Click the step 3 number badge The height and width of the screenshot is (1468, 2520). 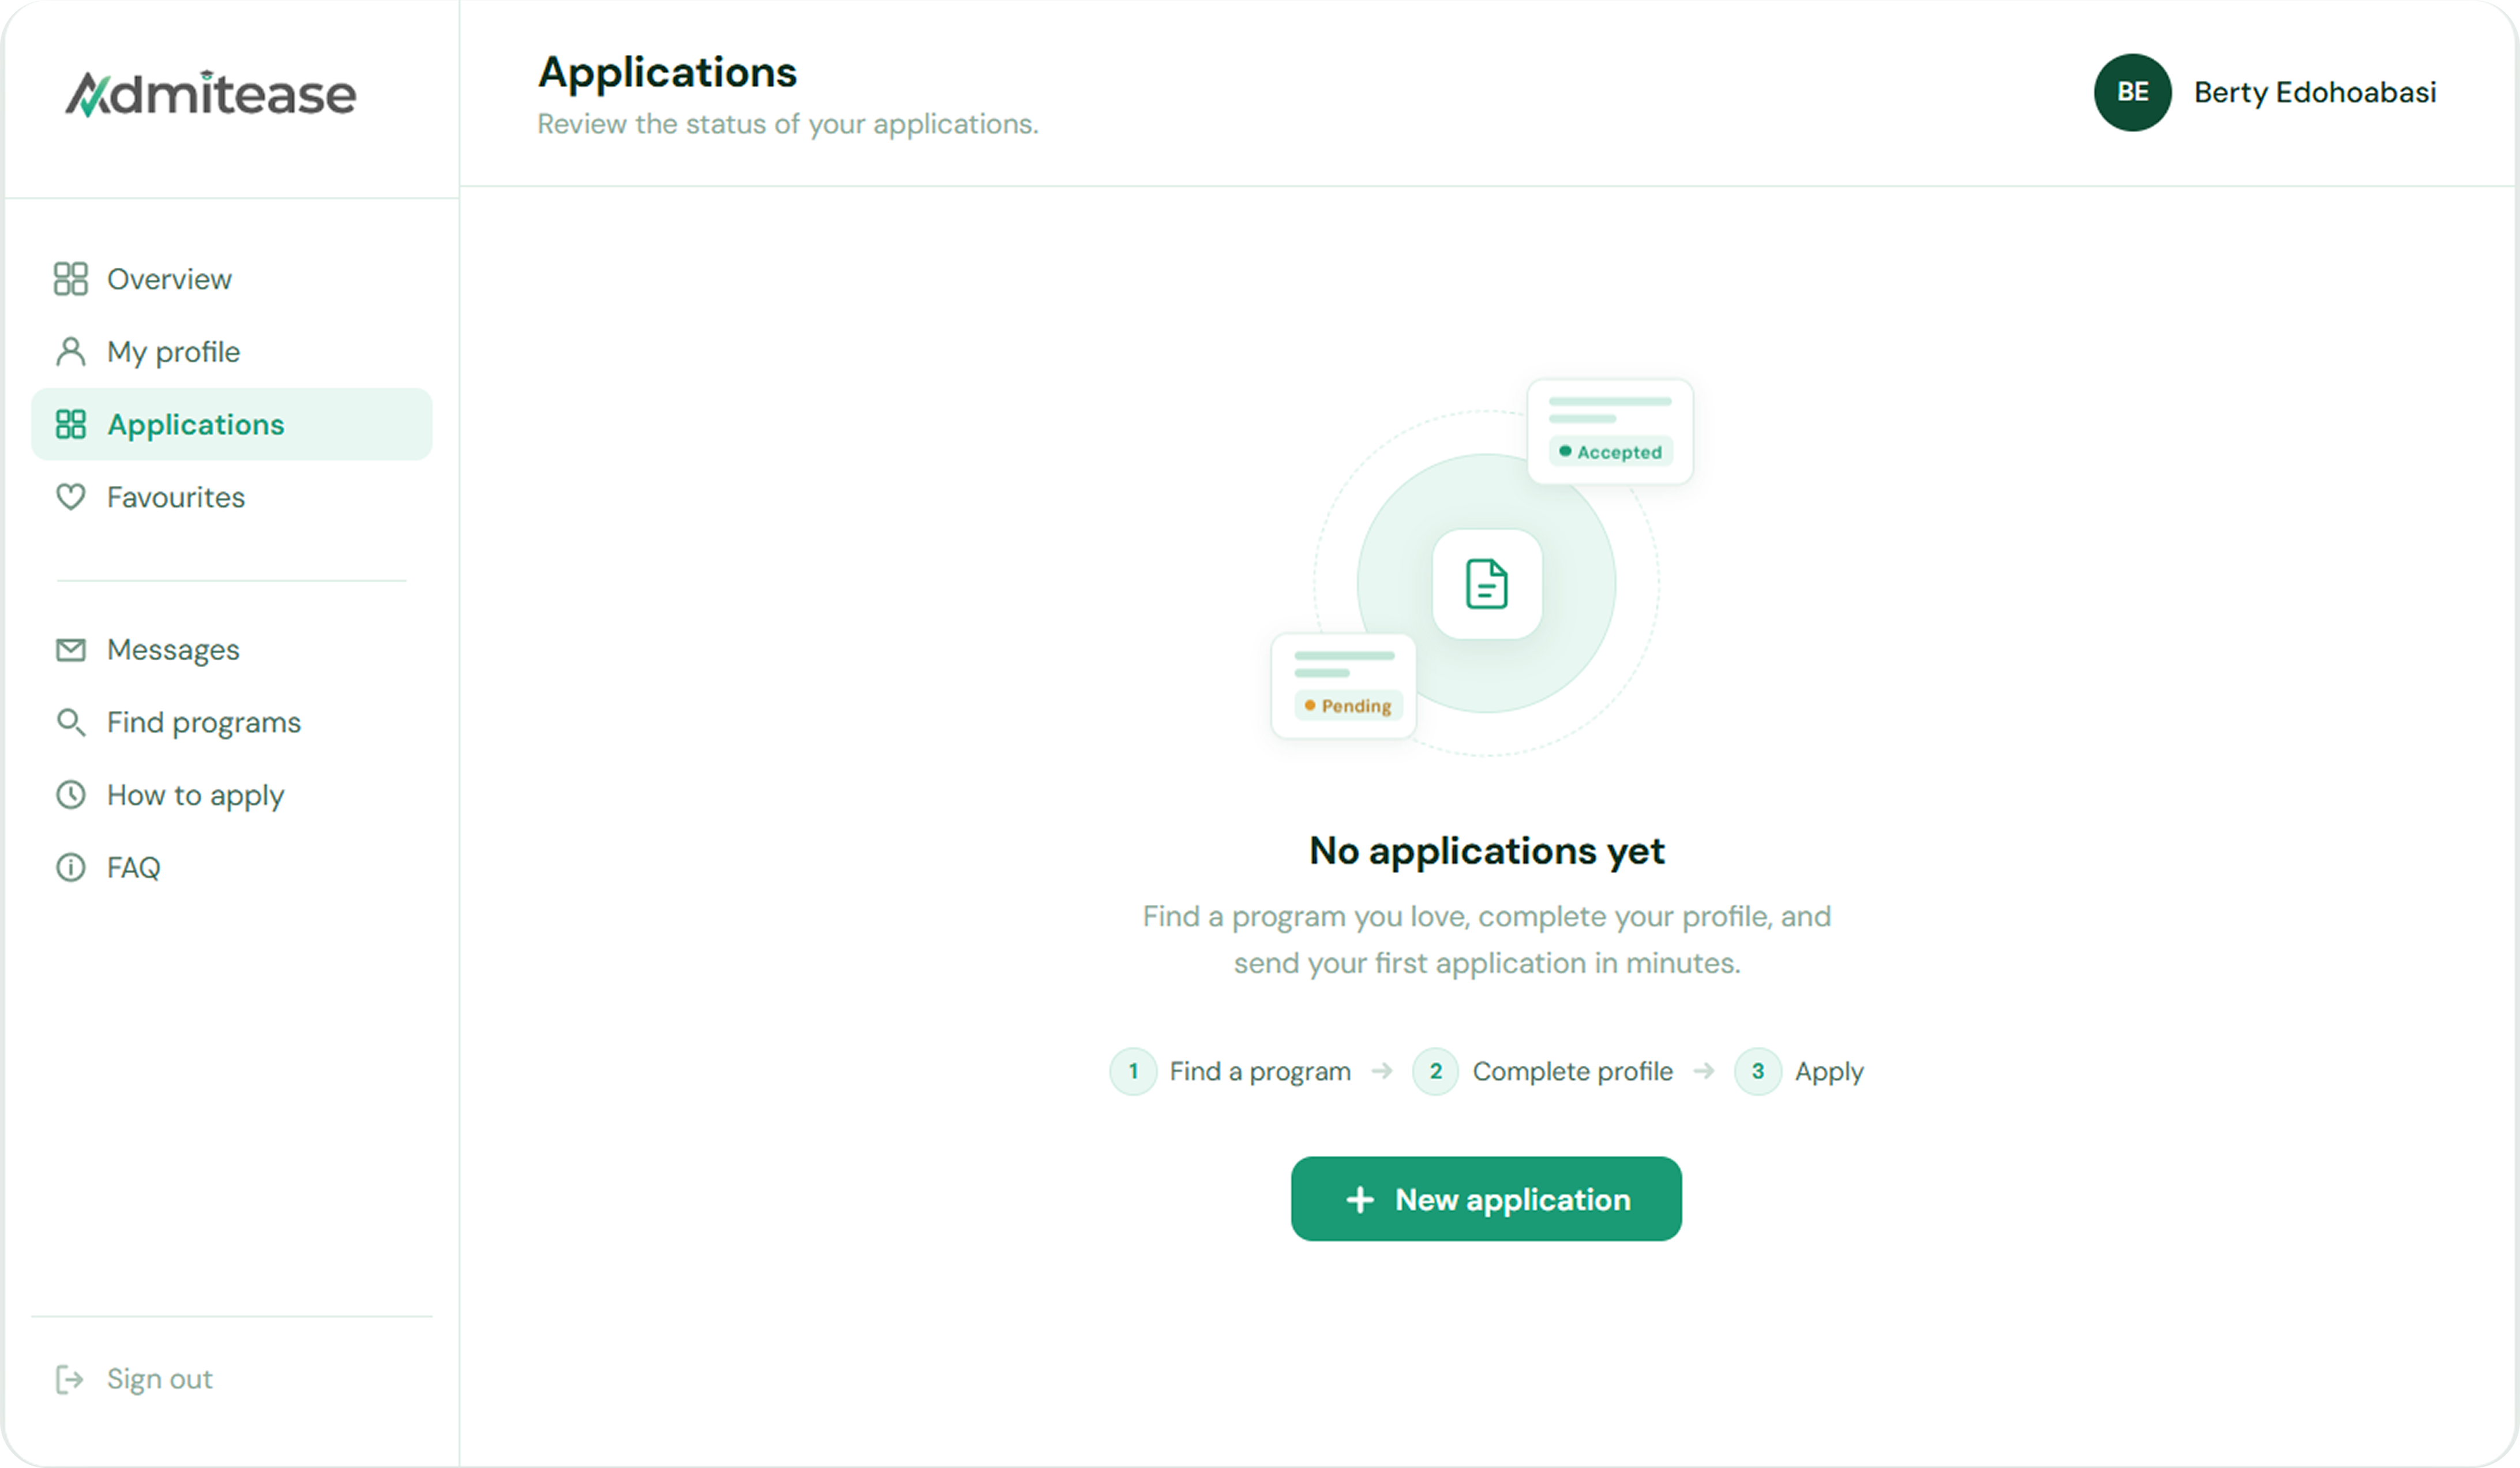(1757, 1071)
